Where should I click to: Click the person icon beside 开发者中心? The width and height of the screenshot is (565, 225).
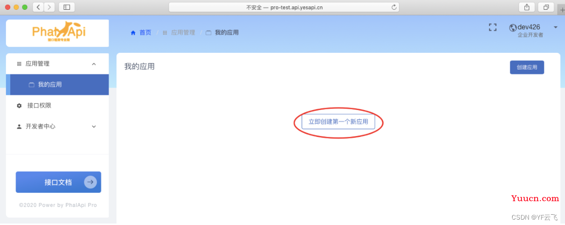coord(20,127)
